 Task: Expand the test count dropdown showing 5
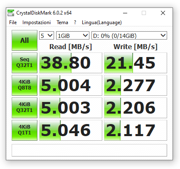[x=47, y=35]
